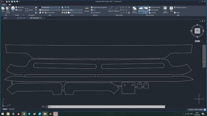This screenshot has height=116, width=207.
Task: Toggle layer on/off lightbulb icon
Action: [x=62, y=13]
